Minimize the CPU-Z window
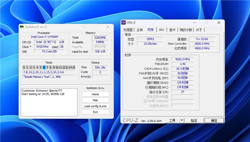This screenshot has height=142, width=250. pyautogui.click(x=194, y=23)
